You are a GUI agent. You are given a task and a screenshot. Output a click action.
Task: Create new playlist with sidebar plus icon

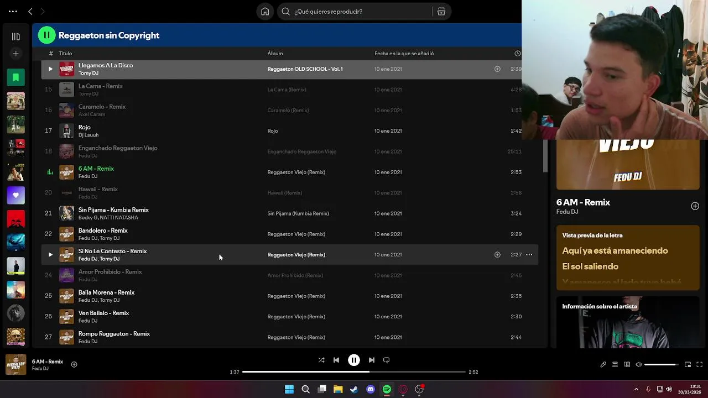pos(15,54)
